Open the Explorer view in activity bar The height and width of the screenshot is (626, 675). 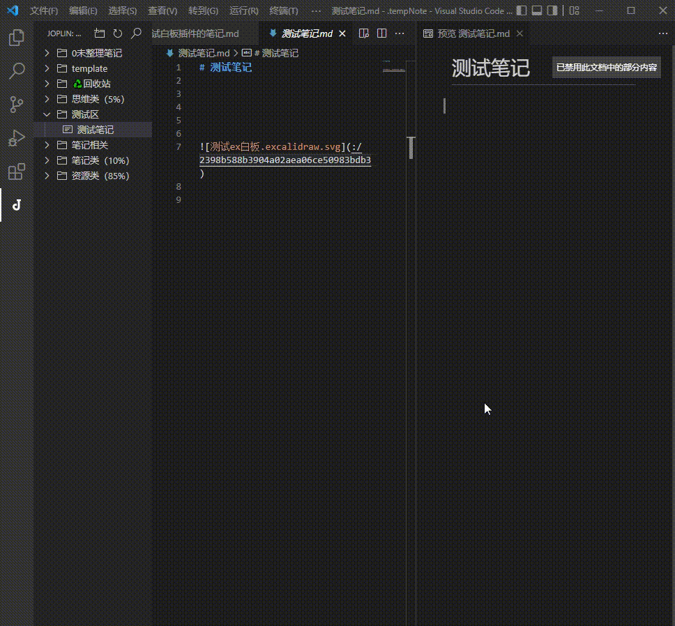coord(16,38)
